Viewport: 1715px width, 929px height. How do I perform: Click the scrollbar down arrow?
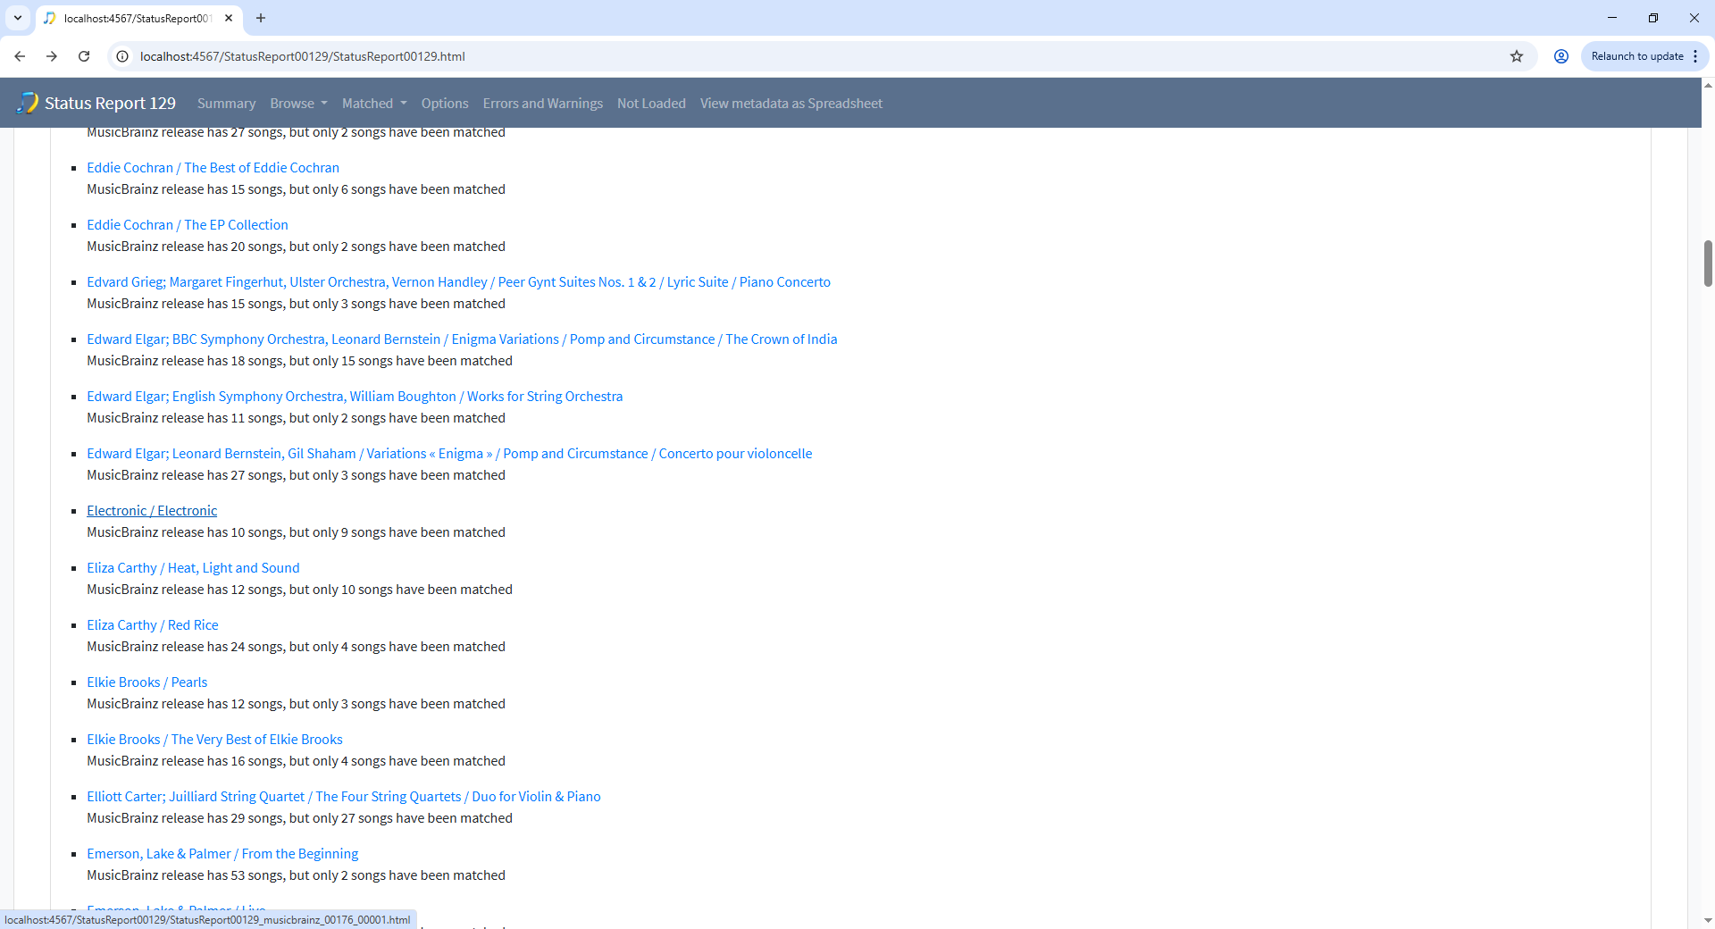pyautogui.click(x=1708, y=920)
